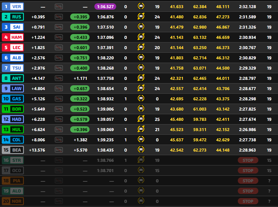
Task: Click the STOP badge in STR row
Action: point(248,160)
